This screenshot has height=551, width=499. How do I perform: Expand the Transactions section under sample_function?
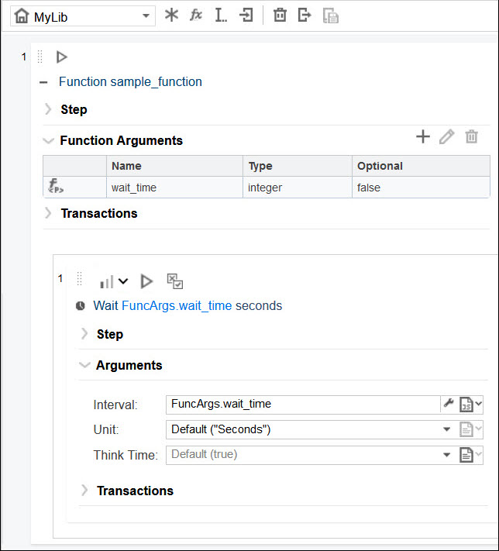[x=49, y=213]
